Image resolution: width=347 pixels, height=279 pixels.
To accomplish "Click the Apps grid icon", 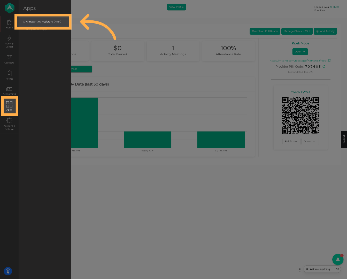I will click(9, 106).
